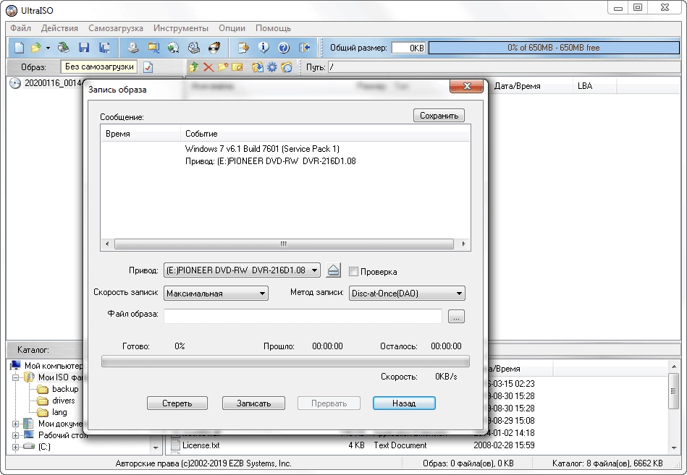Click the message list left scroll arrow

107,244
